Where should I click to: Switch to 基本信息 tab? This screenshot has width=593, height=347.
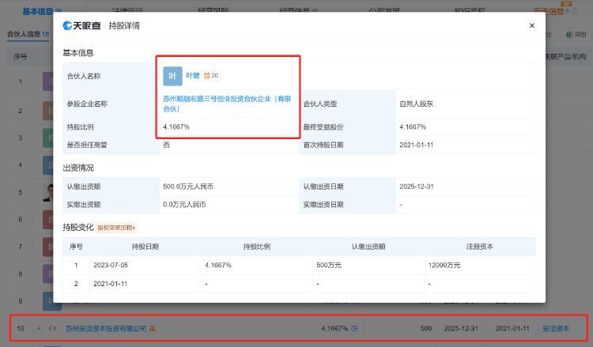click(x=38, y=11)
